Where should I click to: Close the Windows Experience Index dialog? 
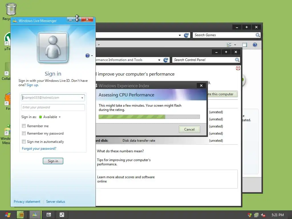point(201,86)
